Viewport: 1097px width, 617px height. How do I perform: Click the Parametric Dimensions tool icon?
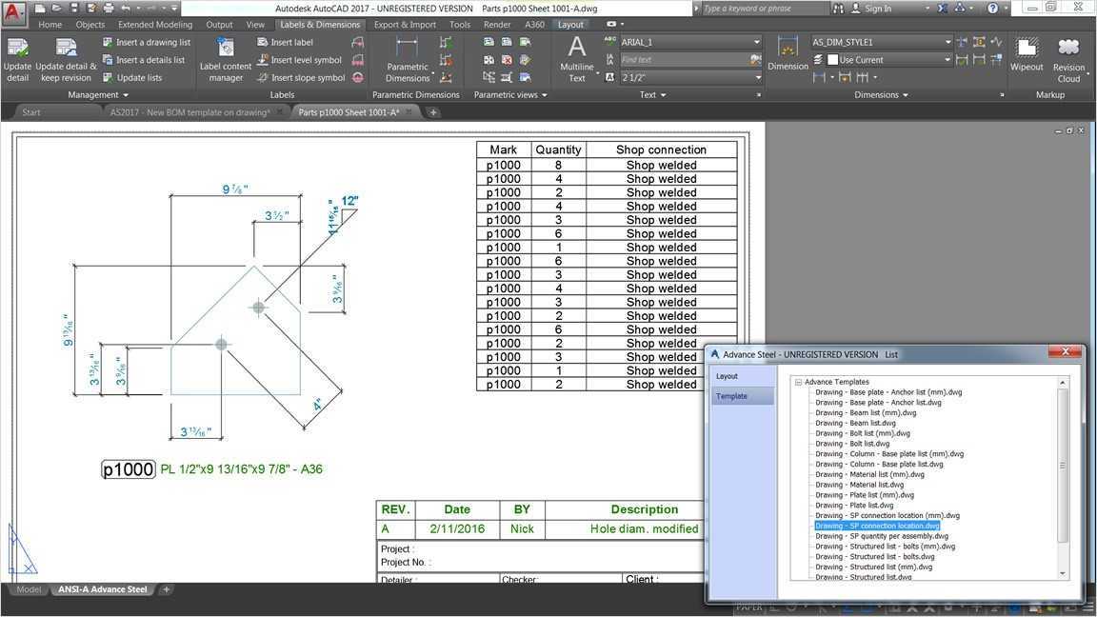click(x=407, y=47)
